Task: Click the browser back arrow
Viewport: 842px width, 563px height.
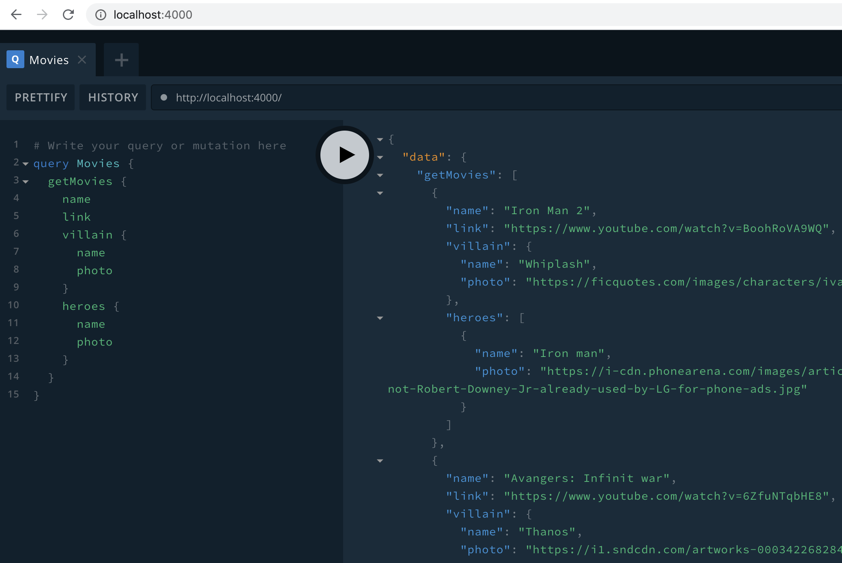Action: (x=16, y=15)
